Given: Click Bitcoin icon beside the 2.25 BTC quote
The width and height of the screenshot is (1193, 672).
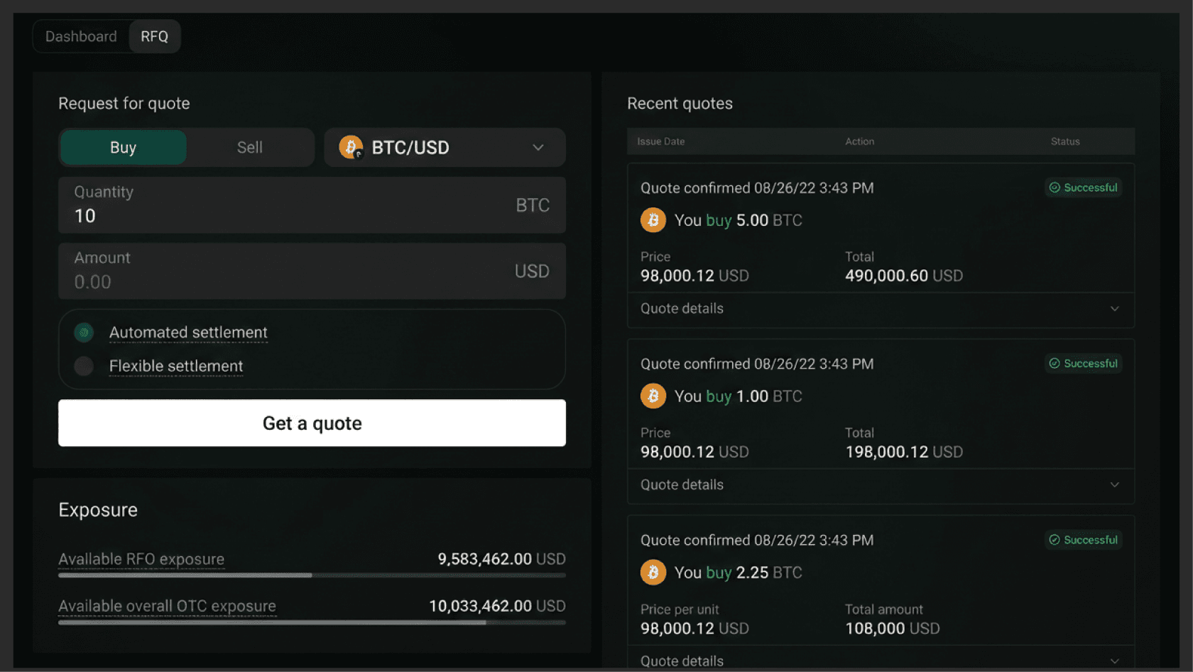Looking at the screenshot, I should coord(653,573).
